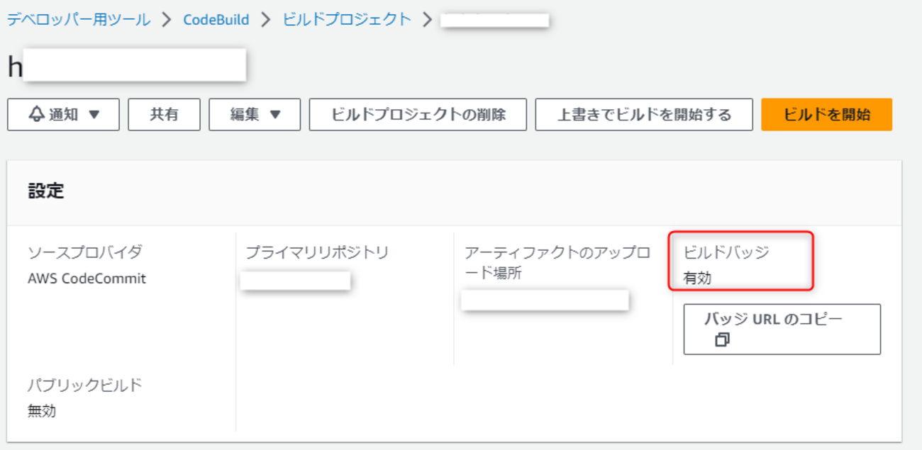
Task: Click the パブリックビルド 無効 status value
Action: pyautogui.click(x=42, y=411)
